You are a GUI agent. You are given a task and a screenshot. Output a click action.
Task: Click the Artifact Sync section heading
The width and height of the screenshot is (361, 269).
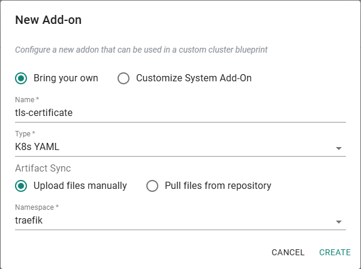click(x=43, y=169)
